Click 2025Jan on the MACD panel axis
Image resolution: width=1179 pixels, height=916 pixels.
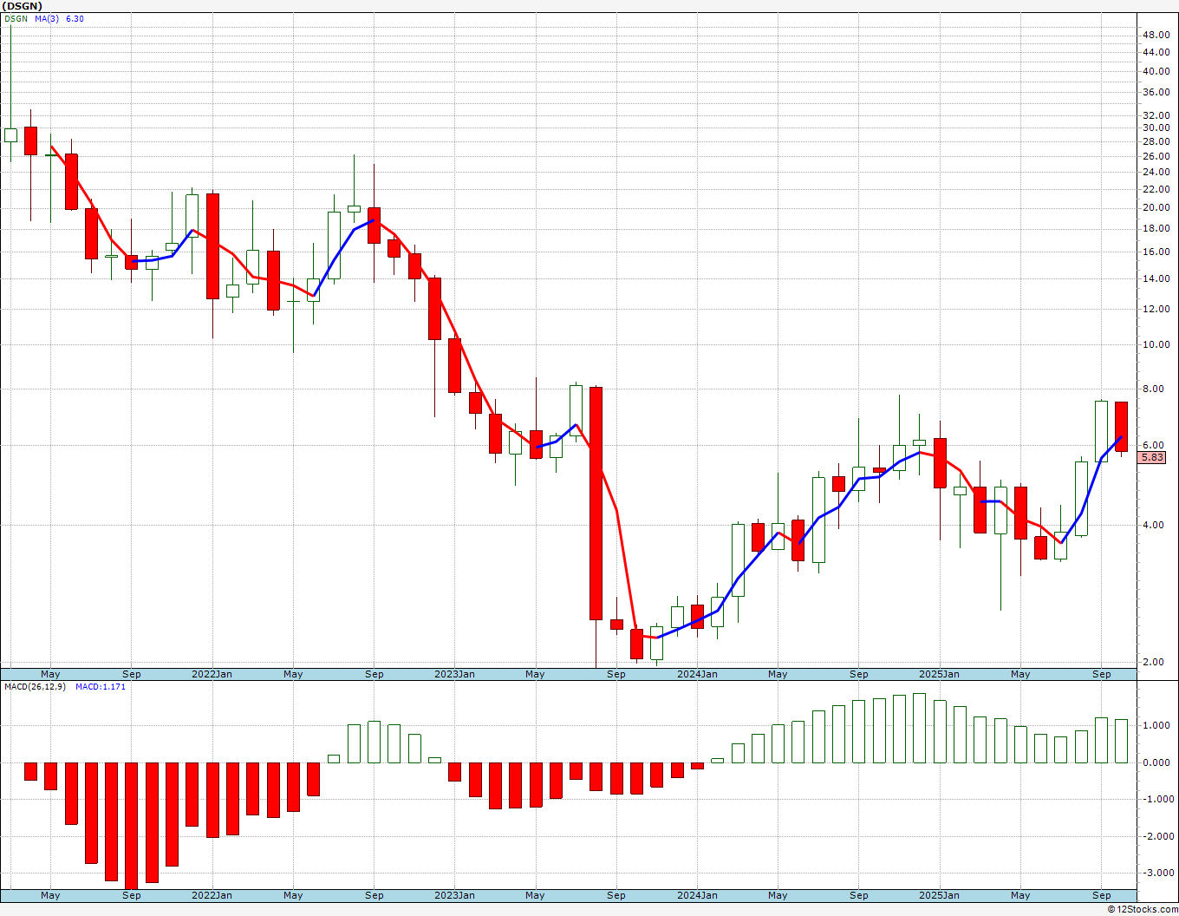click(940, 895)
